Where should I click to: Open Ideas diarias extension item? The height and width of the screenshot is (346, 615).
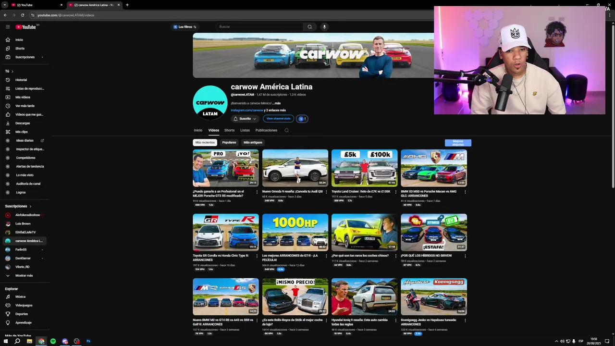[25, 140]
